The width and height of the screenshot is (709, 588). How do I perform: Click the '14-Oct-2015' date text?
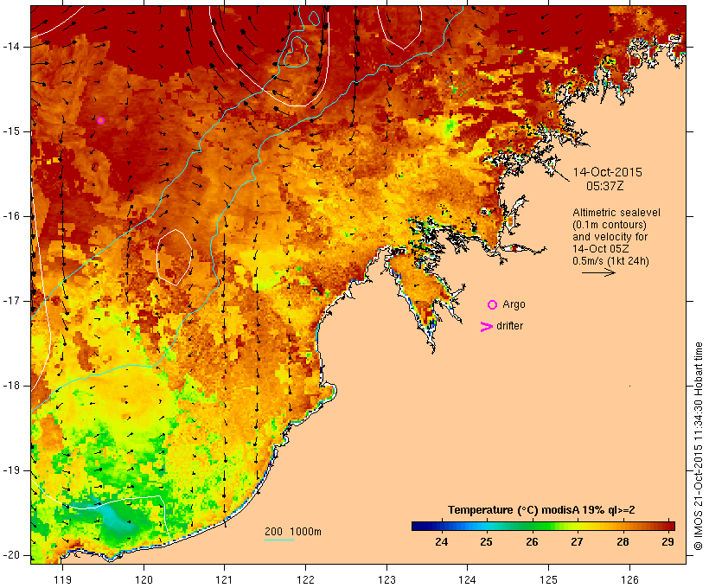tap(607, 172)
